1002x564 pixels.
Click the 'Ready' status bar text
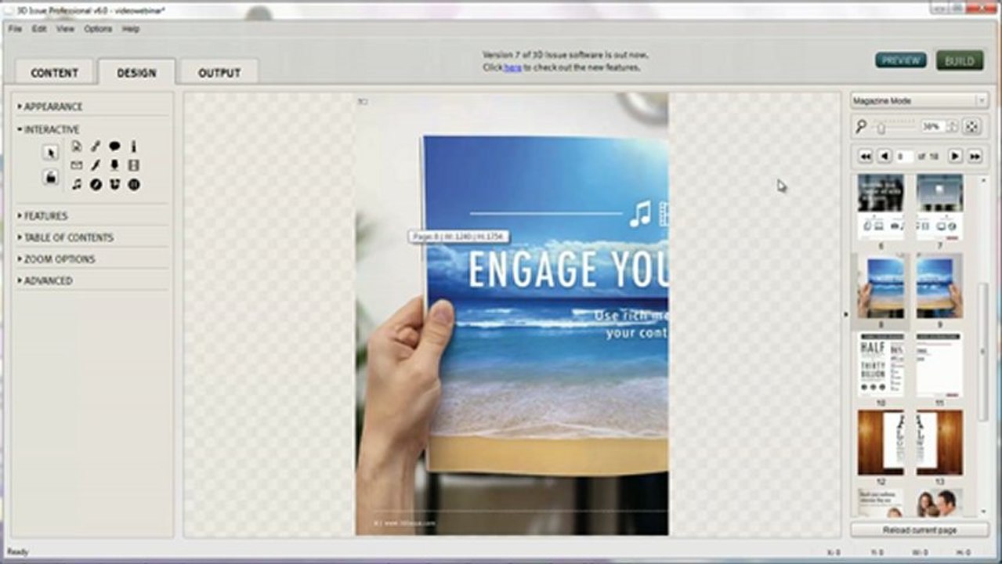click(x=18, y=551)
